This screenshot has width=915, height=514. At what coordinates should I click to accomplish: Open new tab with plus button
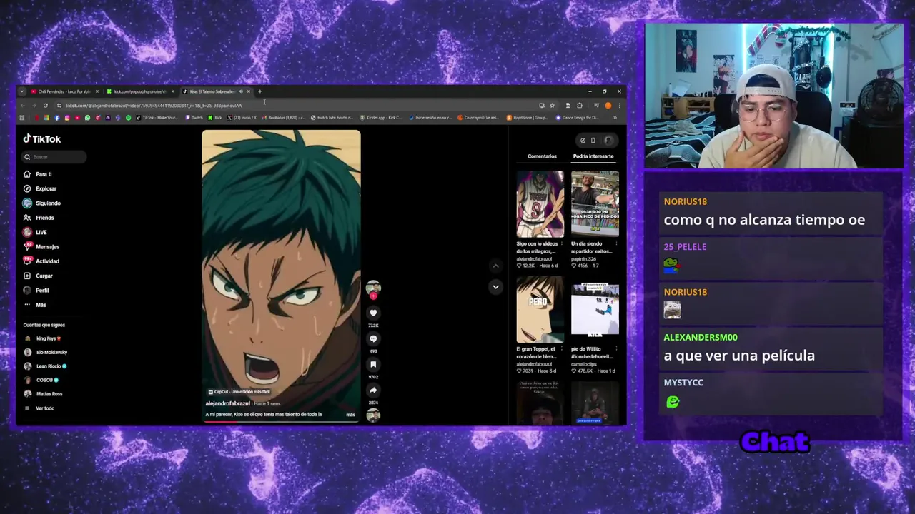click(260, 91)
